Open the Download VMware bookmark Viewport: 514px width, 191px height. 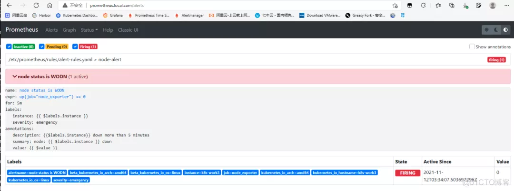(320, 15)
